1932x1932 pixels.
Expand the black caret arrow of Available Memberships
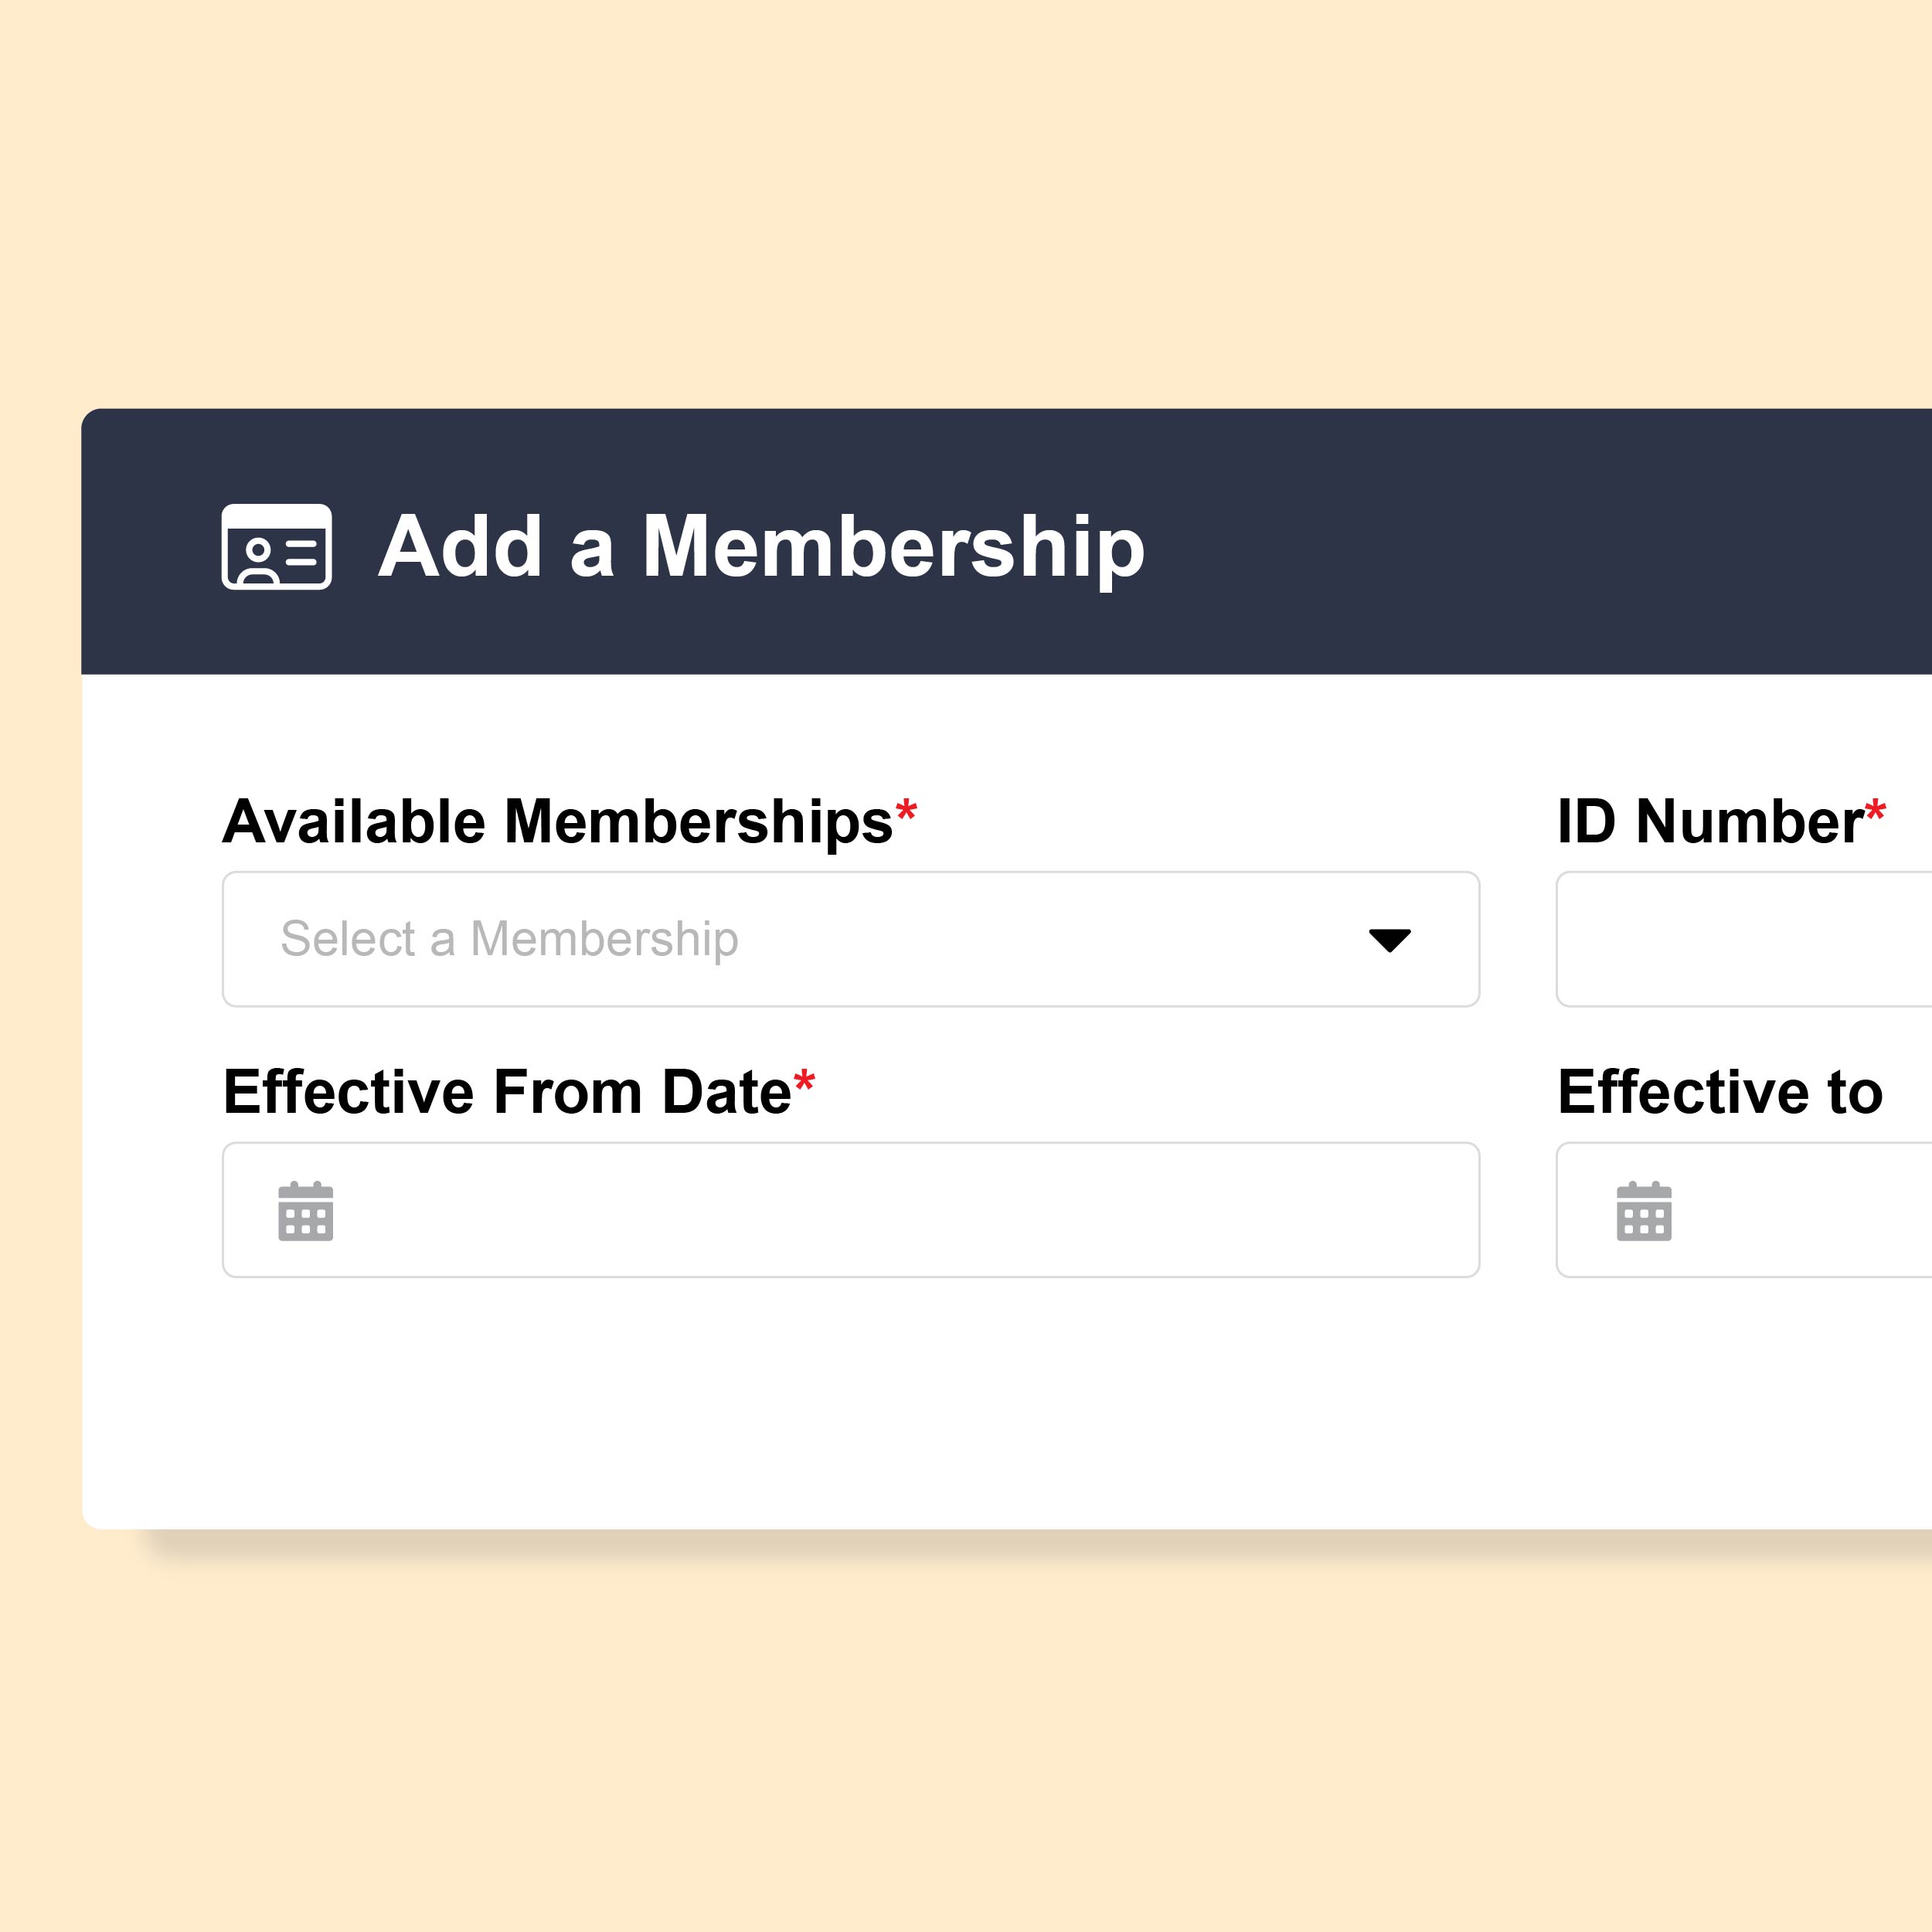[1389, 940]
